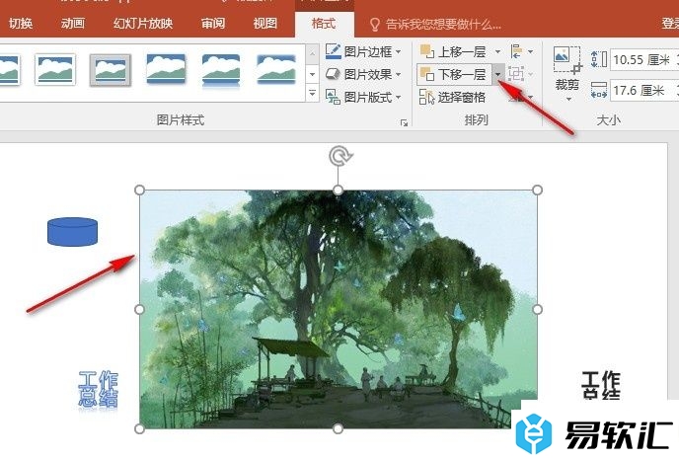This screenshot has width=679, height=459.
Task: Open the 动画 ribbon tab
Action: point(72,24)
